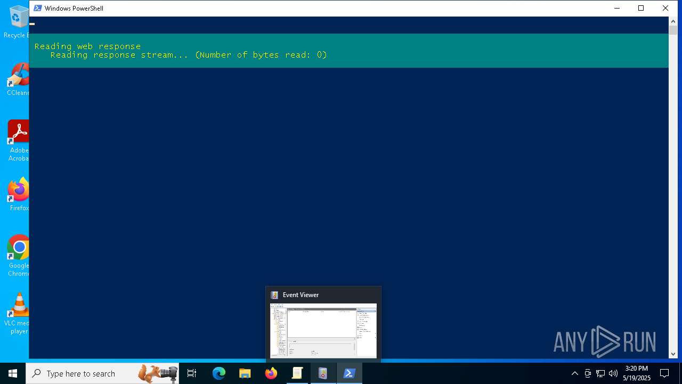Open the network status tray icon
Viewport: 682px width, 384px height.
tap(600, 373)
